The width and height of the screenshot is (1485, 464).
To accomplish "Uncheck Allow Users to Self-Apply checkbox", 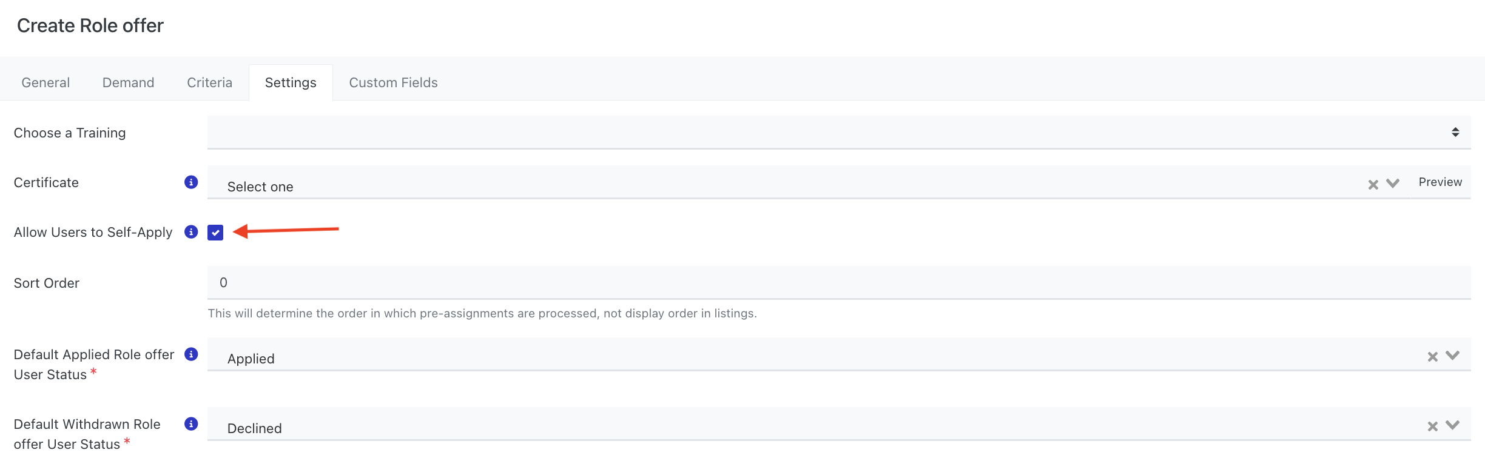I will pyautogui.click(x=215, y=233).
